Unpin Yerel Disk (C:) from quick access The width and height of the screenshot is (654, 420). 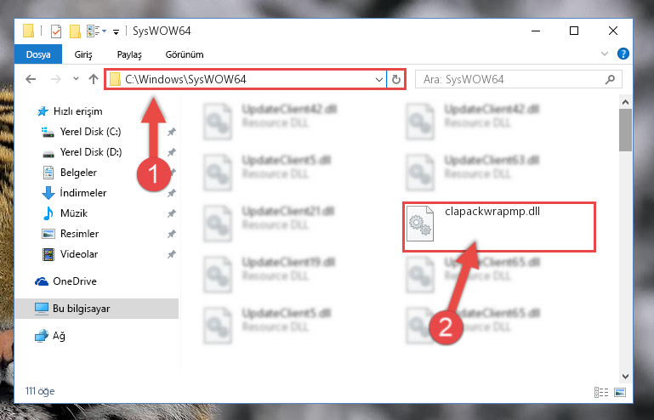(172, 132)
